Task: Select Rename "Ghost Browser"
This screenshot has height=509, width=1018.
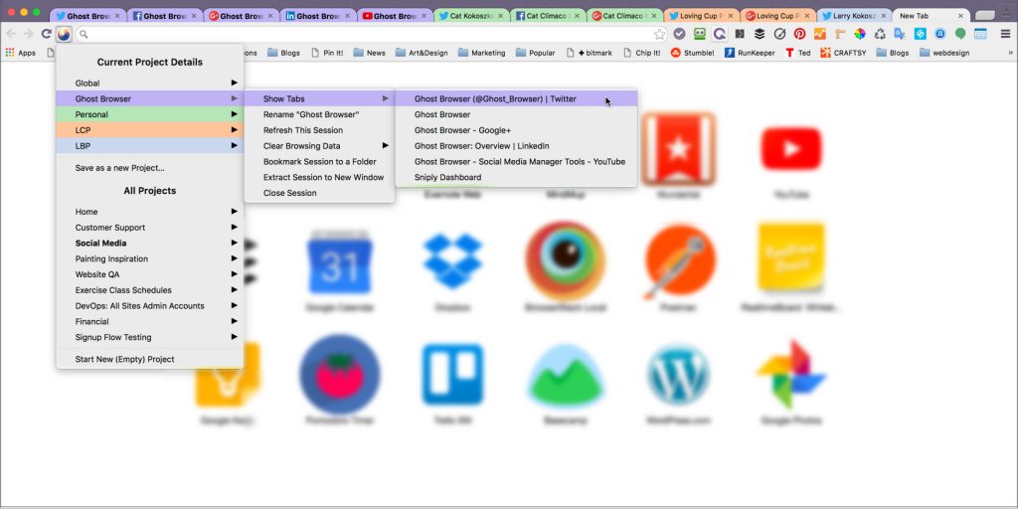Action: (x=319, y=114)
